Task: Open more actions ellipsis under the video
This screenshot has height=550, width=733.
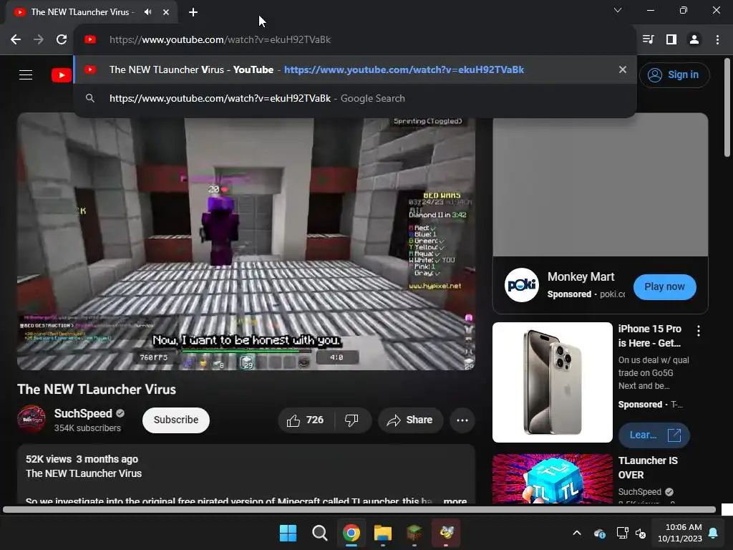Action: (462, 420)
